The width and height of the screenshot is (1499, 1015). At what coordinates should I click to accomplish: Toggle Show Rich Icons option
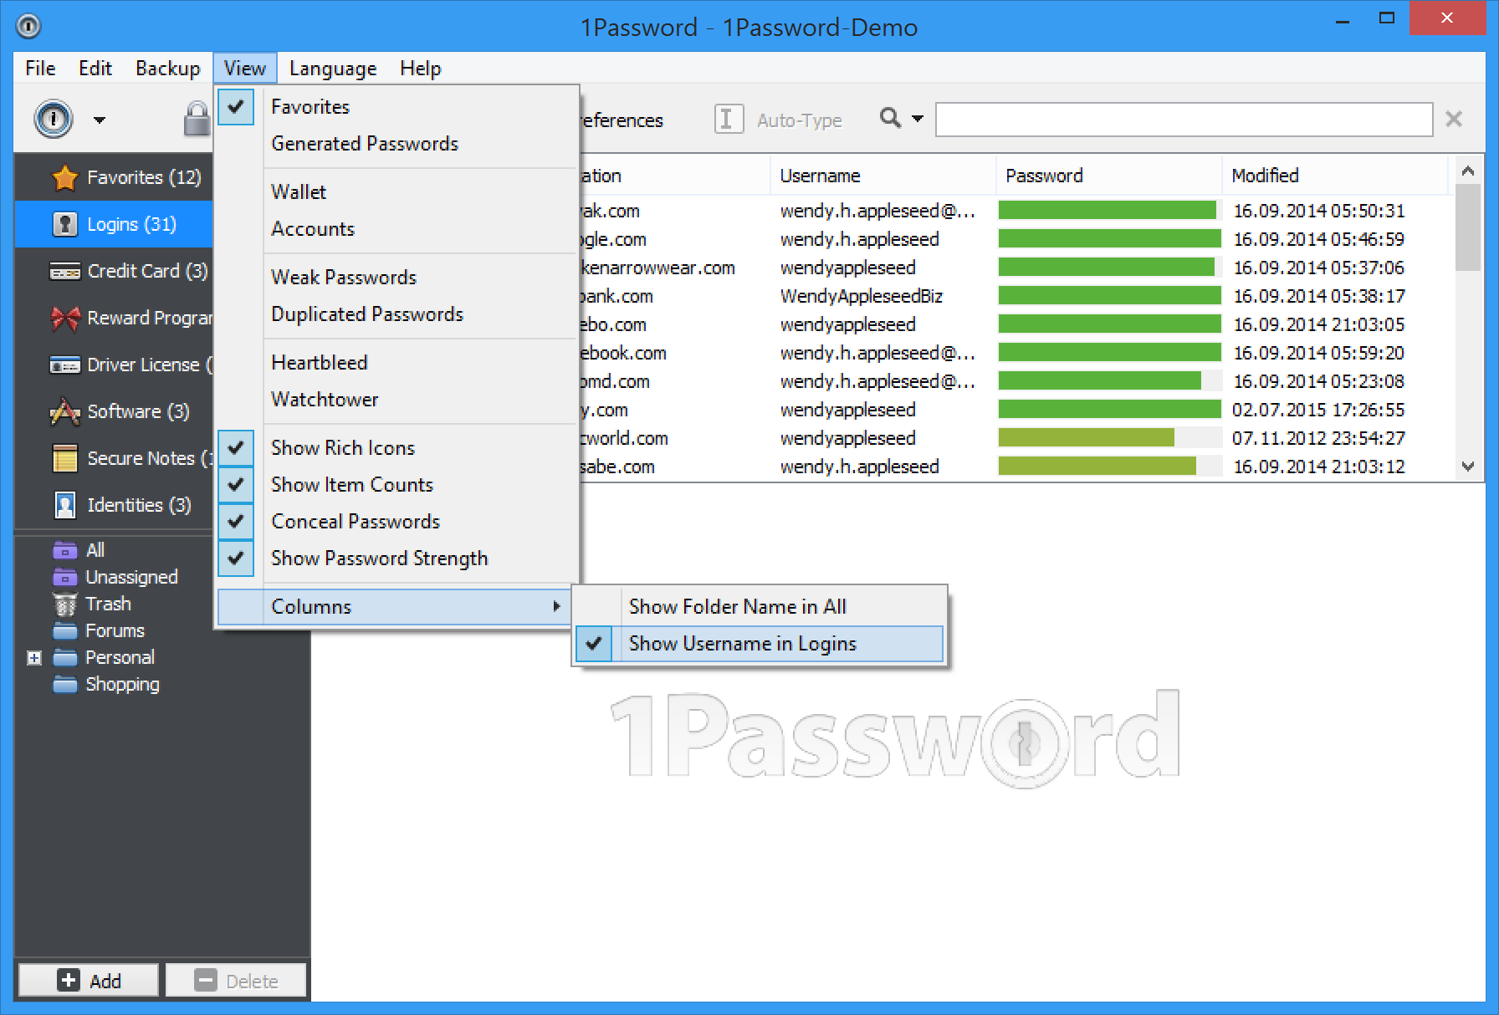point(397,448)
